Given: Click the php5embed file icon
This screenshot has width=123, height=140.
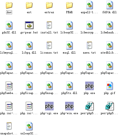Looking at the screenshot, I should click(9, 86).
